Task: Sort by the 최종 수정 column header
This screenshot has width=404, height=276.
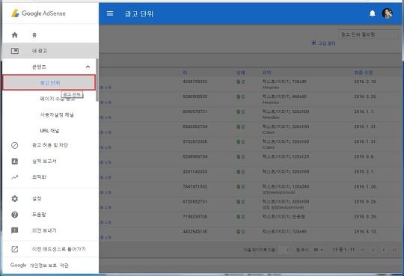Action: click(x=364, y=73)
